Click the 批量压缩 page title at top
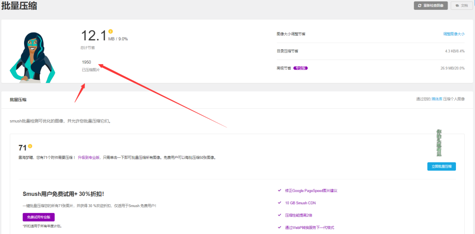The width and height of the screenshot is (475, 234). [19, 6]
